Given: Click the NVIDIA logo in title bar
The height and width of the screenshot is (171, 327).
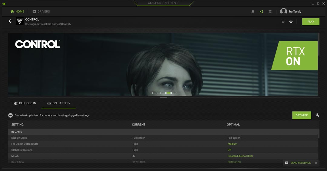Looking at the screenshot, I should pos(3,3).
